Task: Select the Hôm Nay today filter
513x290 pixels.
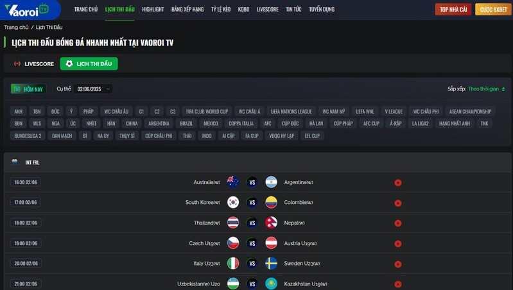Action: pos(29,89)
